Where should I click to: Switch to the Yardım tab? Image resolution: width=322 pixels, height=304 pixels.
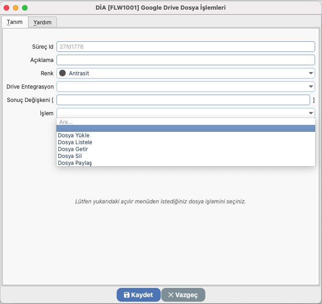tap(42, 22)
